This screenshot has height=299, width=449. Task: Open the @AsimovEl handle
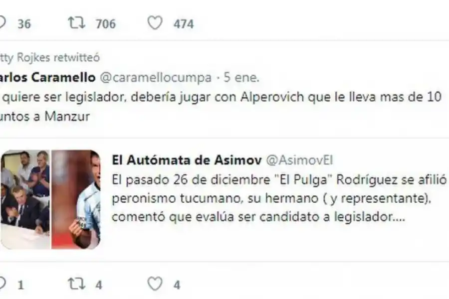(299, 160)
